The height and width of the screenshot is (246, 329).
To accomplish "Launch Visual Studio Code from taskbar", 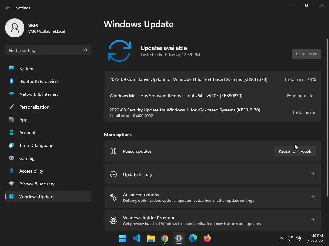I will tap(136, 238).
